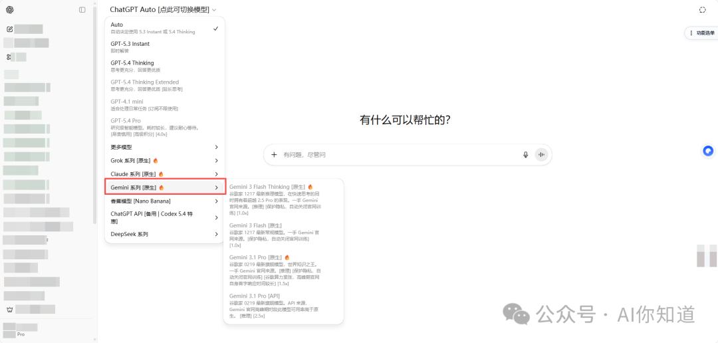The height and width of the screenshot is (343, 718).
Task: Click the crown icon in the sidebar
Action: click(x=9, y=309)
